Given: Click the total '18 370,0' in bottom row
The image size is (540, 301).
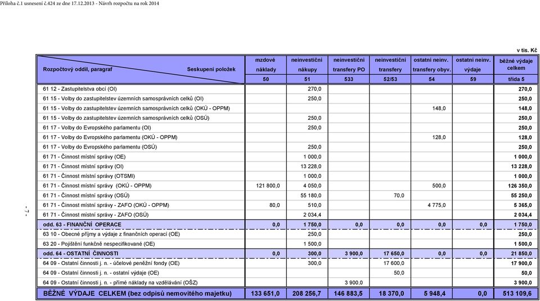Looking at the screenshot, I should [x=391, y=294].
